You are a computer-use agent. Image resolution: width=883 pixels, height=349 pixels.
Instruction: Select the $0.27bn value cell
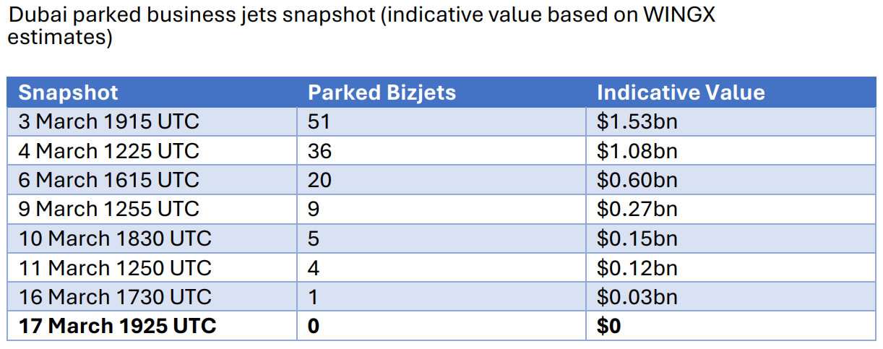637,209
